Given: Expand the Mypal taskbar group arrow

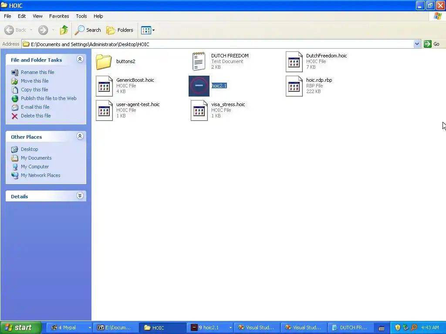Looking at the screenshot, I should (x=90, y=327).
